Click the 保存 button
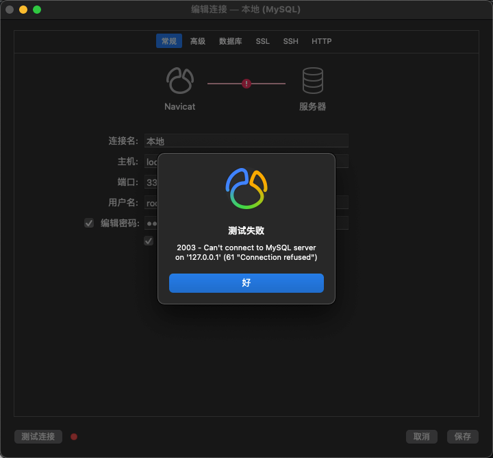This screenshot has height=458, width=493. click(x=462, y=437)
